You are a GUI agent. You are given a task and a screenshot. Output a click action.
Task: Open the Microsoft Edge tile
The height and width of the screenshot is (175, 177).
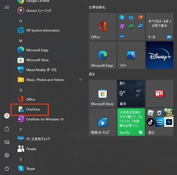click(x=103, y=55)
